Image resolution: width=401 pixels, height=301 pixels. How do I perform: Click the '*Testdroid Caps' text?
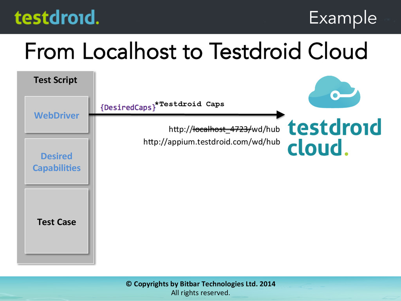190,104
